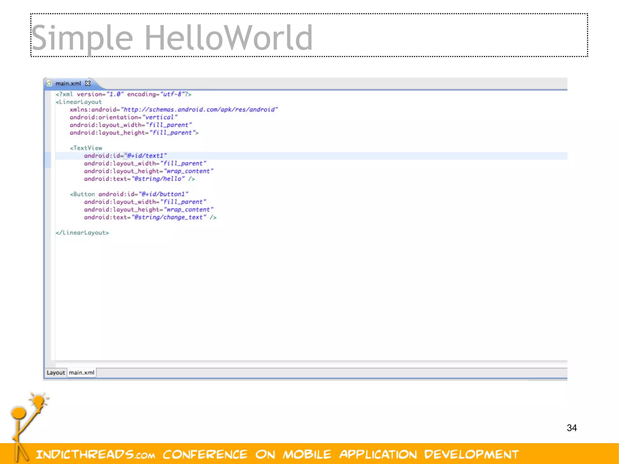Click the android:text="@string/hello" line
Screen dimensions: 619x464
click(x=139, y=179)
